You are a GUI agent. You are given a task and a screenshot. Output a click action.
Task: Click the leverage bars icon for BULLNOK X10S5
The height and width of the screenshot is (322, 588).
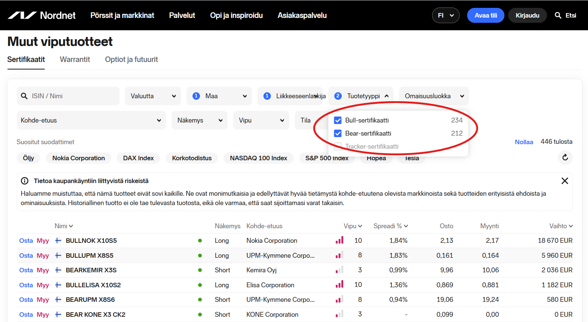[340, 240]
